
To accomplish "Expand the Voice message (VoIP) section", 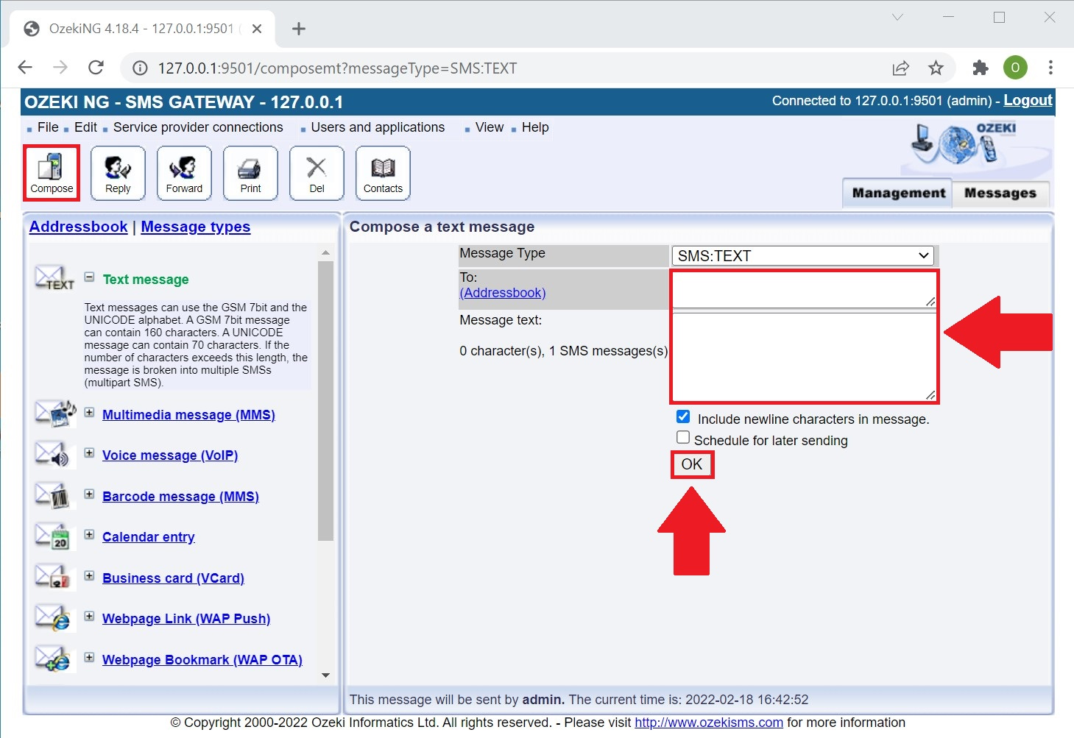I will click(89, 453).
